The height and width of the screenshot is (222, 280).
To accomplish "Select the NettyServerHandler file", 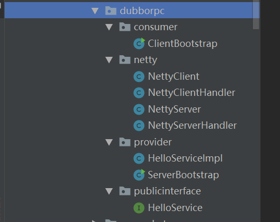I will click(193, 126).
